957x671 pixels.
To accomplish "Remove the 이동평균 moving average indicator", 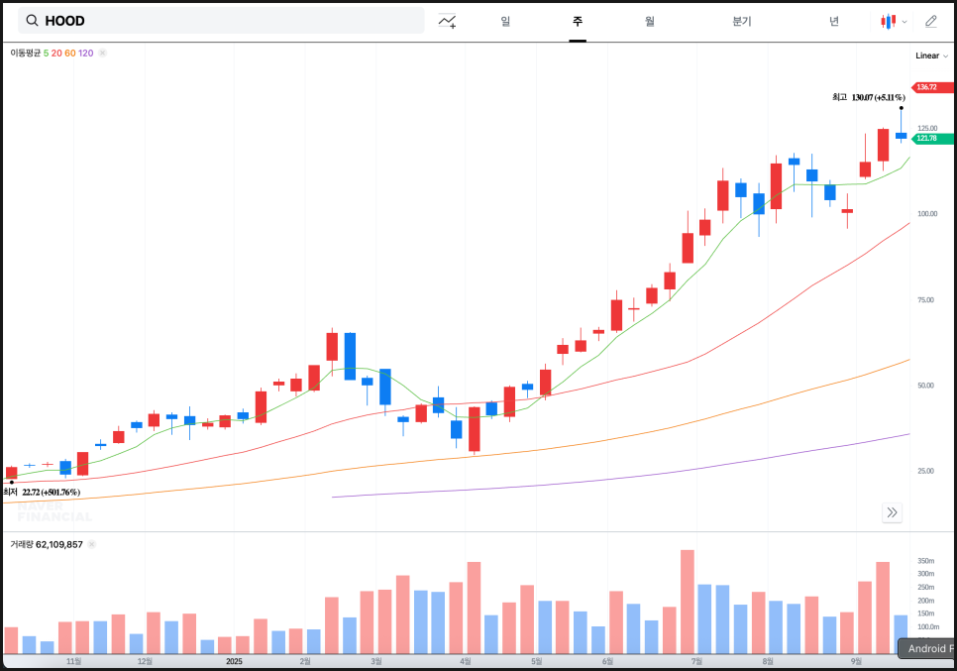I will (x=103, y=54).
